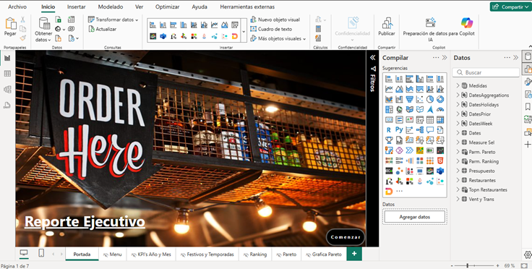Click the Compartir button
Screen dimensions: 532x269
(510, 7)
